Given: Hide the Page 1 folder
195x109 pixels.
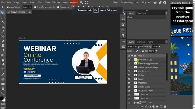Looking at the screenshot, I should [129, 56].
